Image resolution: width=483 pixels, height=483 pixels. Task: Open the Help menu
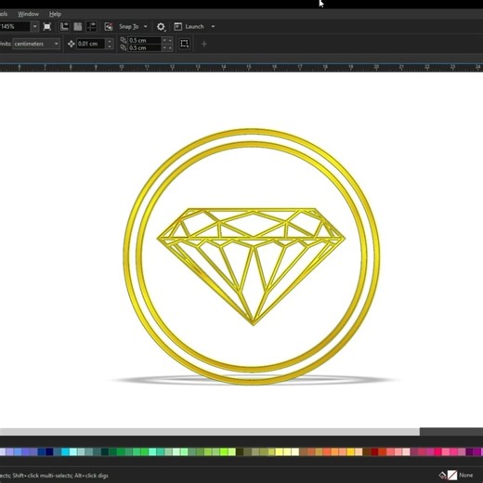55,14
